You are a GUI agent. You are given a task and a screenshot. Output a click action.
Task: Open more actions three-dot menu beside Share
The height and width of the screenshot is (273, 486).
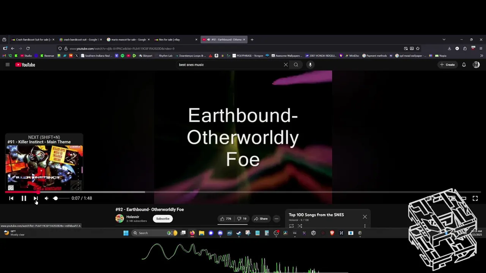(x=276, y=219)
